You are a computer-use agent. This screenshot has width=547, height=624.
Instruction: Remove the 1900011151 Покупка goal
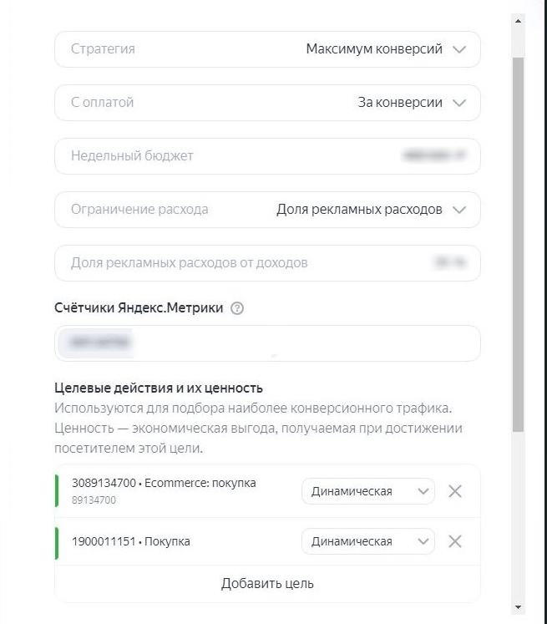click(455, 541)
